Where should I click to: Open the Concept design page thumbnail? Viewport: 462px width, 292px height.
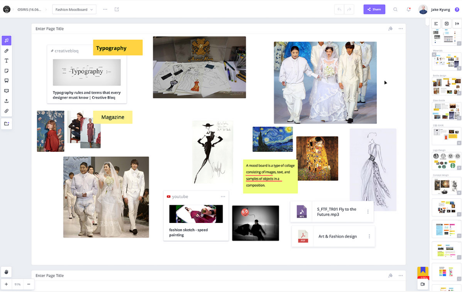click(447, 186)
